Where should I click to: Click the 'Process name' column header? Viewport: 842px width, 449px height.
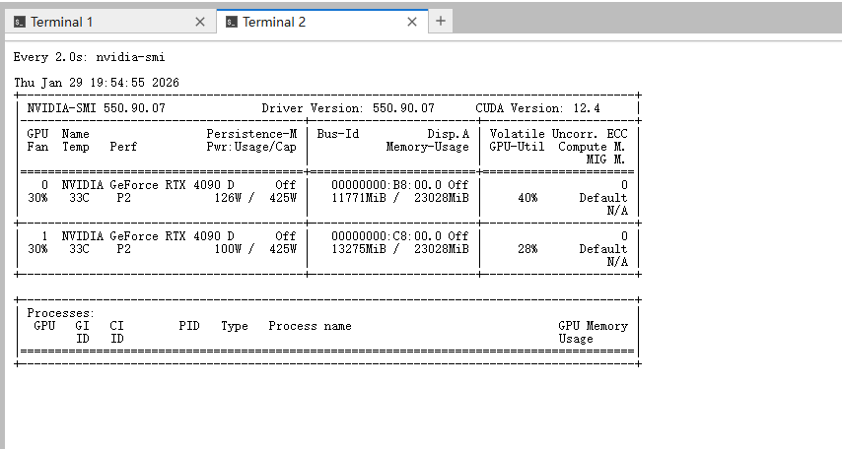(310, 326)
